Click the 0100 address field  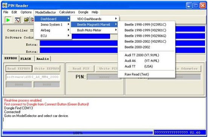click(47, 85)
